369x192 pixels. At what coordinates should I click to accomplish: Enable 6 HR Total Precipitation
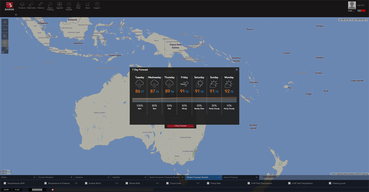pyautogui.click(x=289, y=183)
